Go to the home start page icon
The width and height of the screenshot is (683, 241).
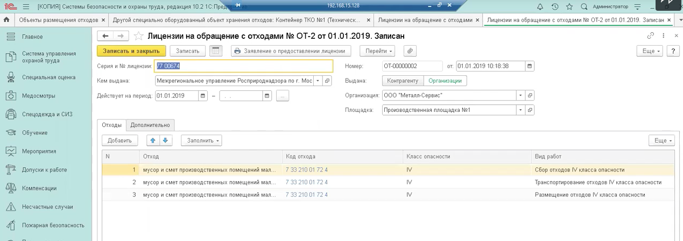[x=7, y=20]
